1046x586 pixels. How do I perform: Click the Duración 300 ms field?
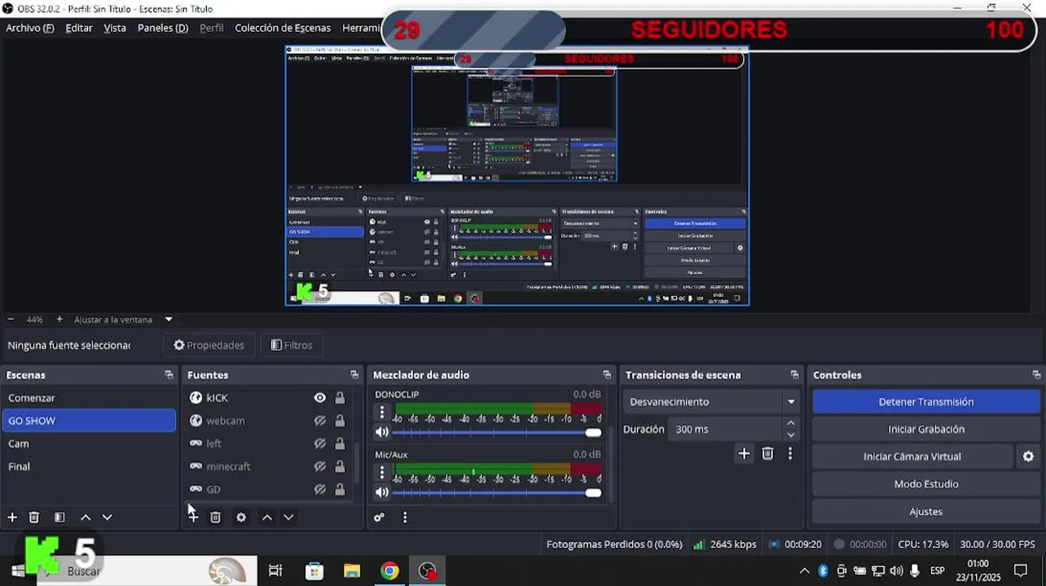[x=725, y=429]
